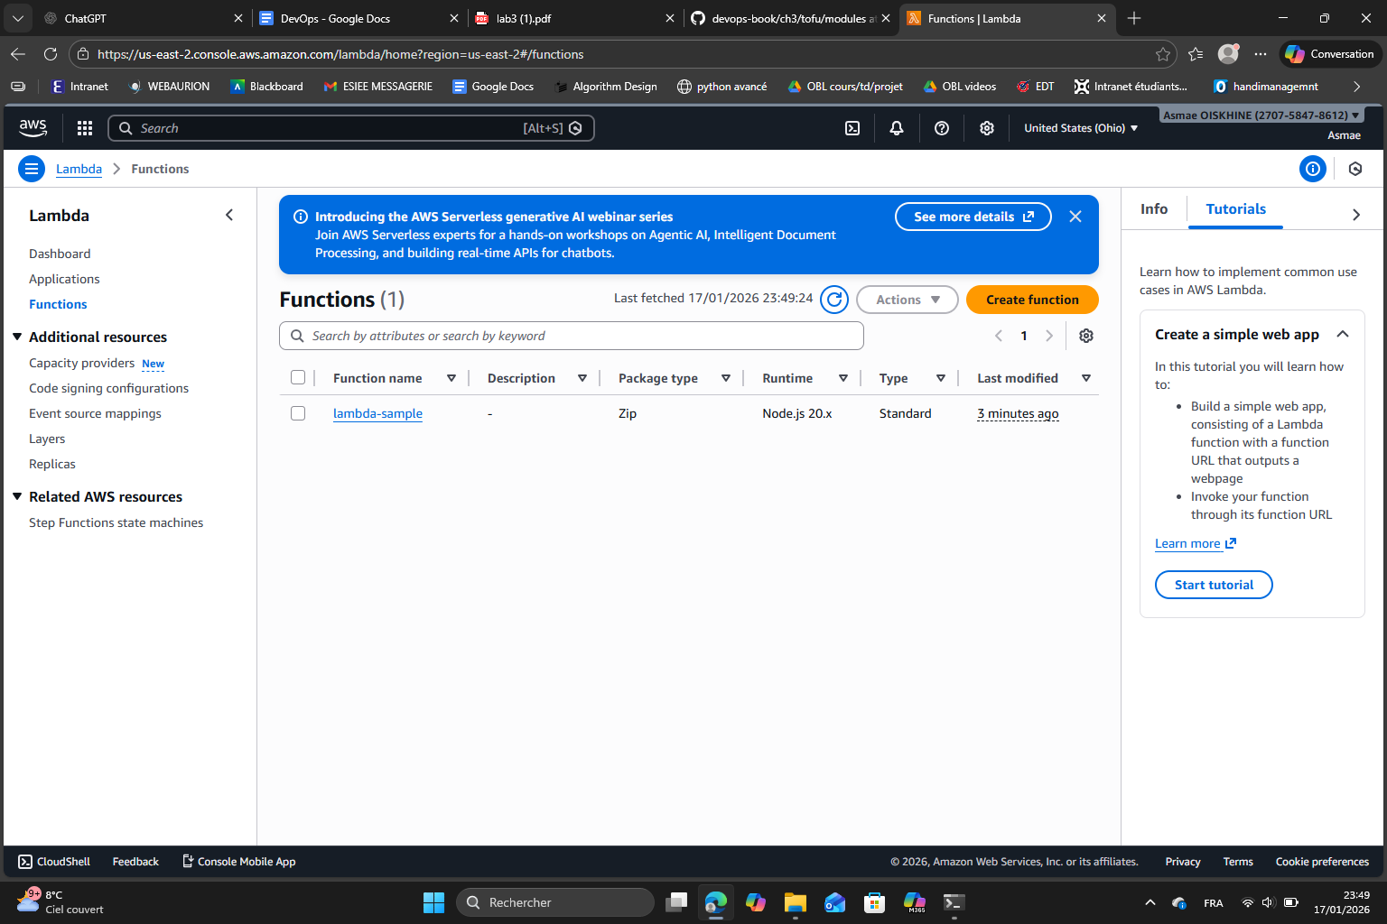Image resolution: width=1387 pixels, height=924 pixels.
Task: Open table preferences gear icon
Action: pyautogui.click(x=1085, y=336)
